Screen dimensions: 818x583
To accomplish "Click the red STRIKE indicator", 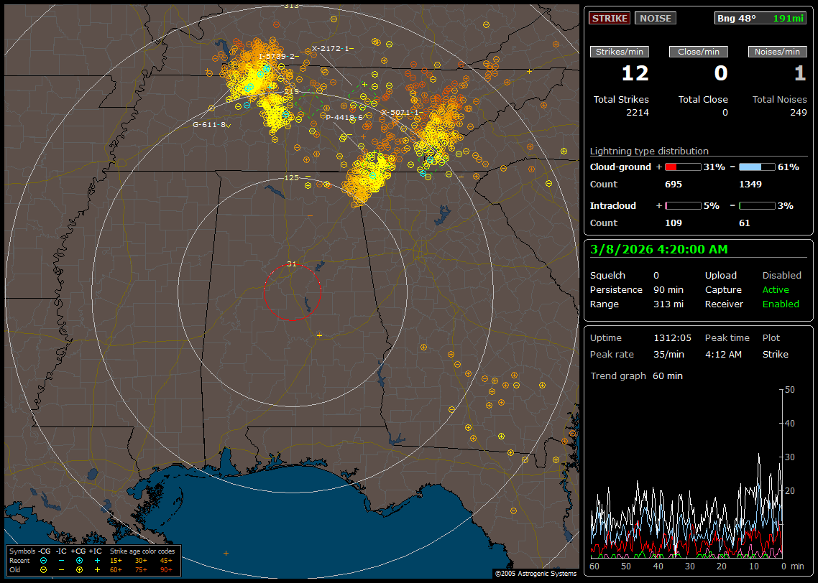I will click(x=610, y=19).
